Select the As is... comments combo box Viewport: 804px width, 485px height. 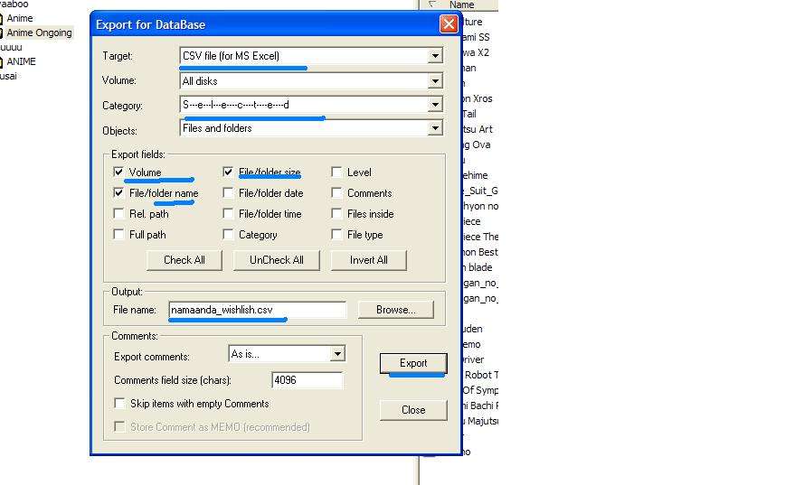(287, 354)
